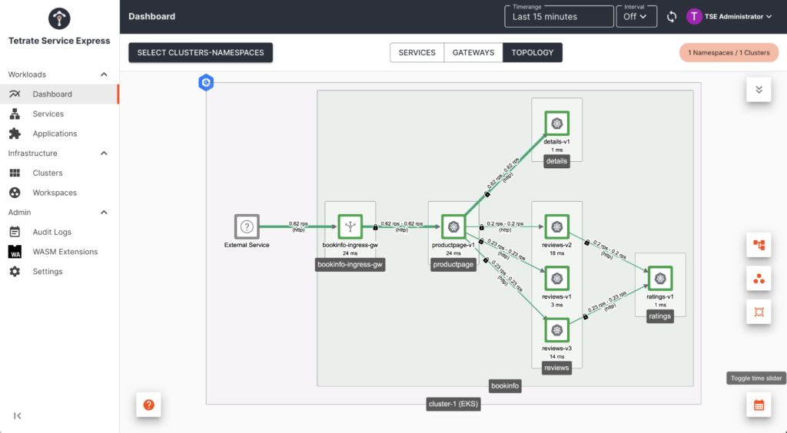Switch to the Services tab
This screenshot has height=433, width=787.
tap(417, 52)
